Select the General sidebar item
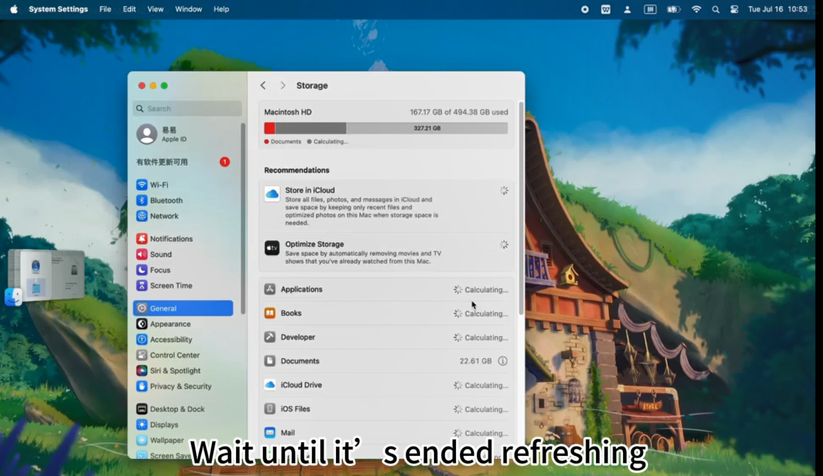Viewport: 823px width, 476px height. (x=184, y=308)
